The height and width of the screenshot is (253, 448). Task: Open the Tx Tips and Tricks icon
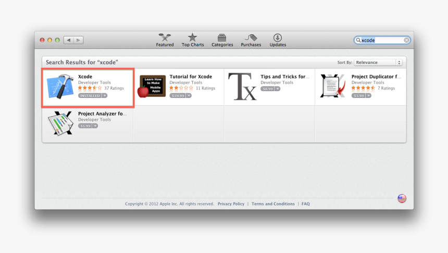(242, 86)
